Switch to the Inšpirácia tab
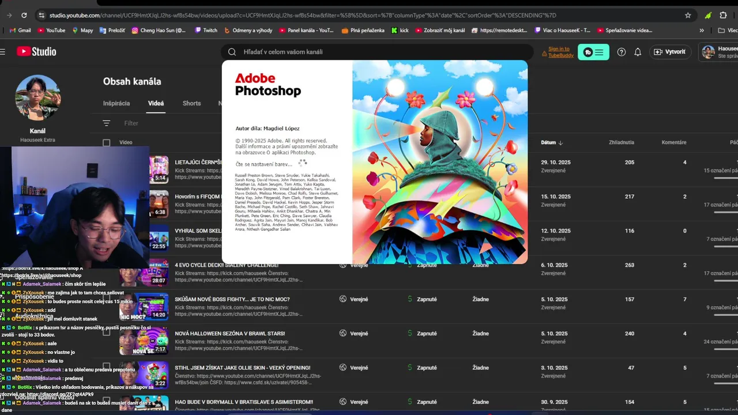This screenshot has height=415, width=738. tap(116, 103)
